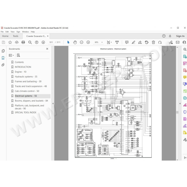Screen dimensions: 187x187
Task: Open the bookmarks options dropdown
Action: click(x=11, y=55)
